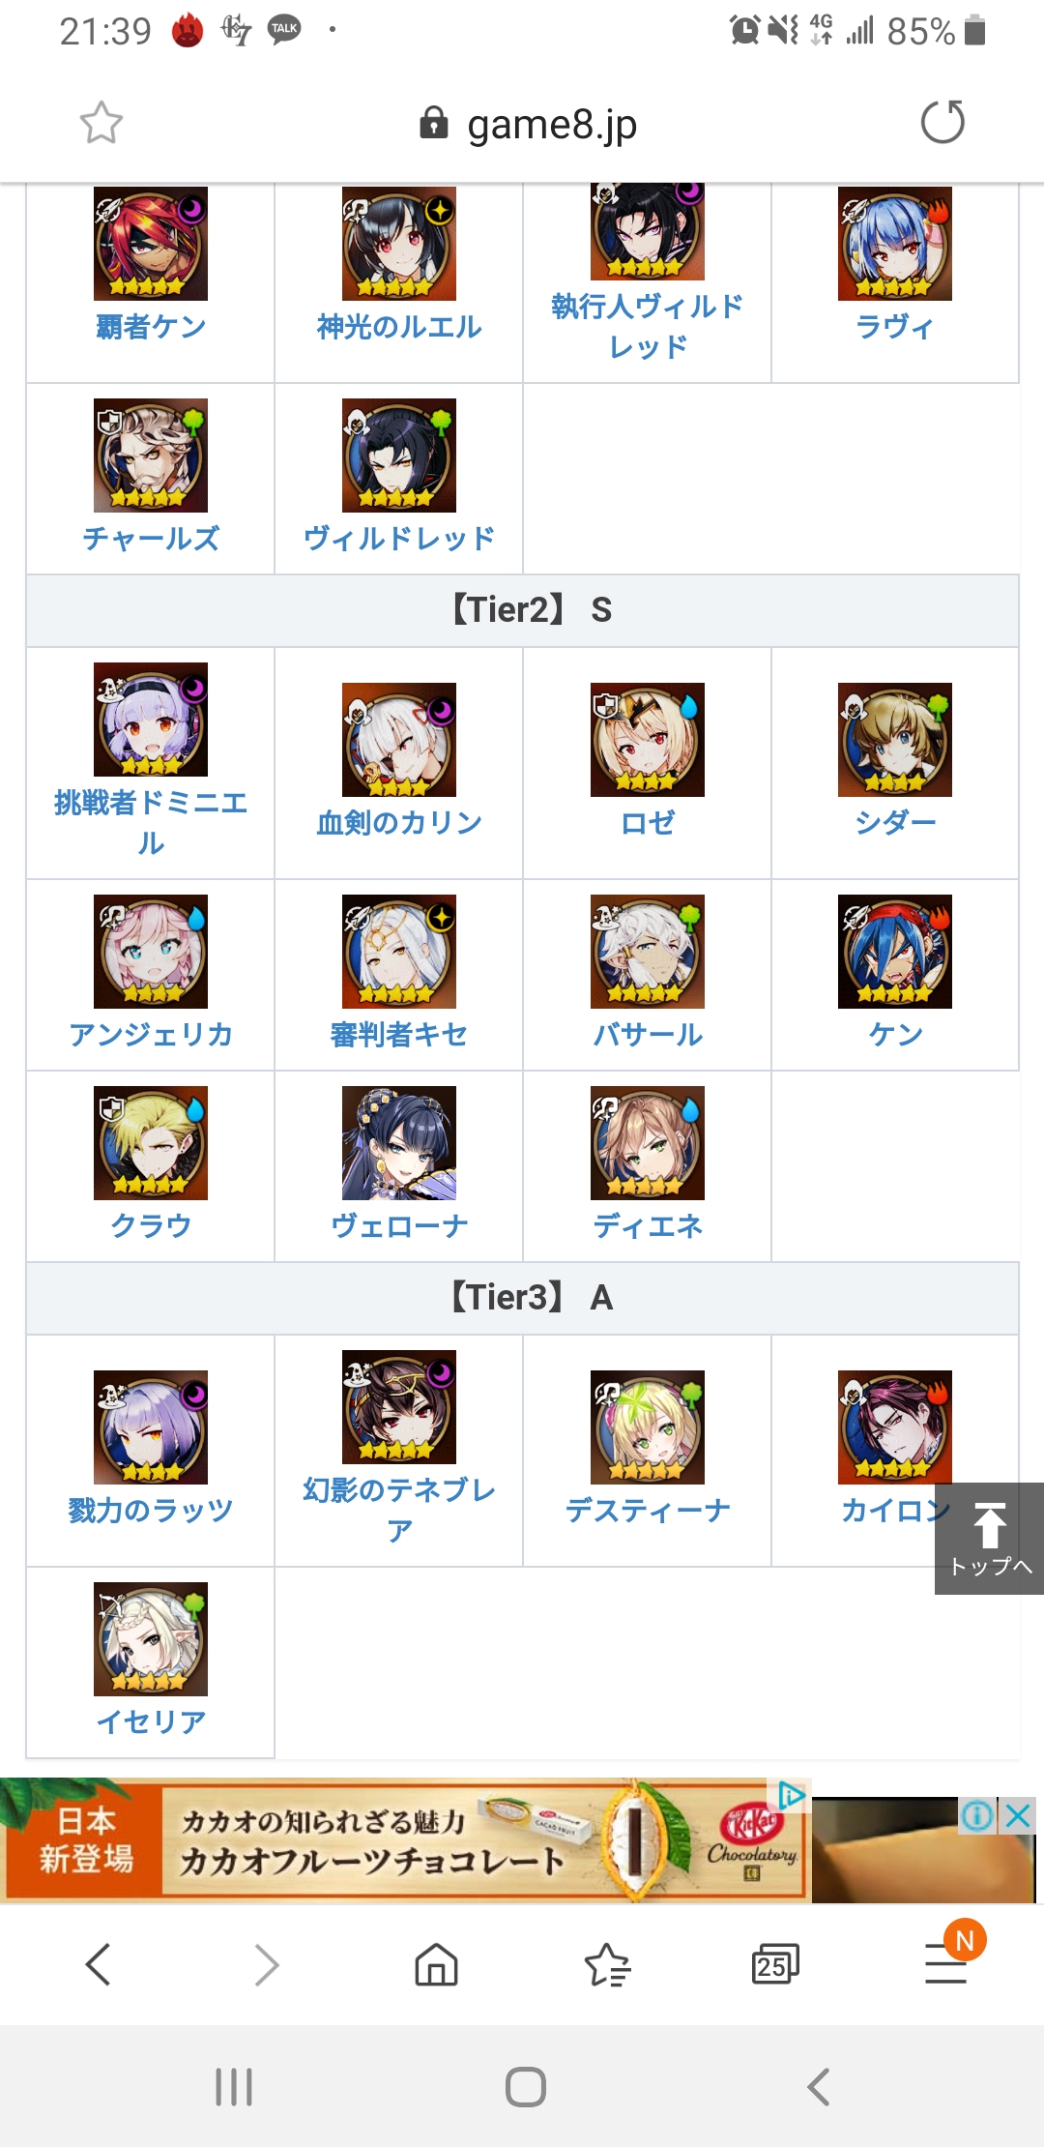Open the 血剣のカリン link

tap(399, 823)
